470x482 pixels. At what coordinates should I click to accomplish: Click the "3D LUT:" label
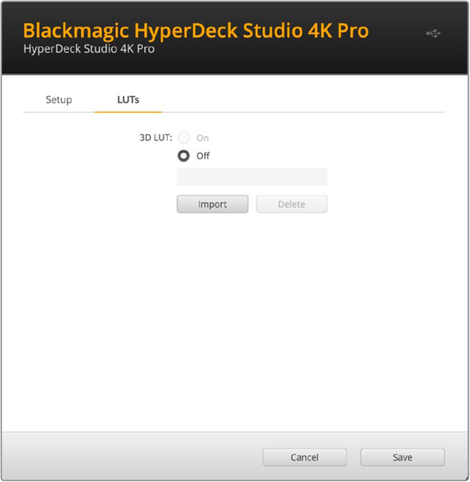click(x=156, y=138)
